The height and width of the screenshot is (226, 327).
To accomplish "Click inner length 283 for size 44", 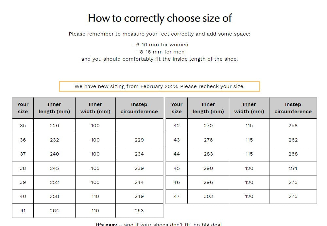I will [208, 154].
